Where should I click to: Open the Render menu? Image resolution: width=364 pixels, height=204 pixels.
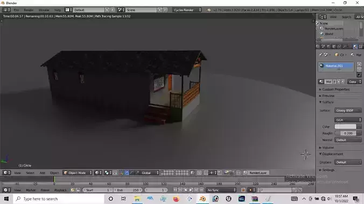(x=29, y=10)
